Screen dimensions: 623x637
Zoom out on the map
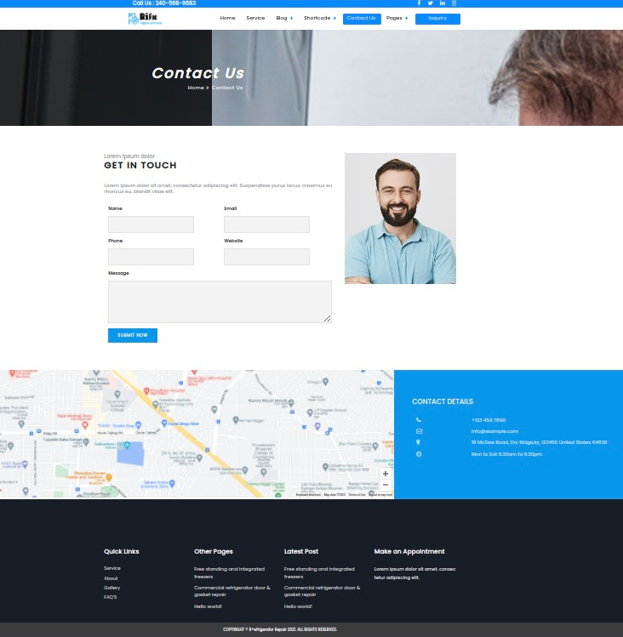click(385, 484)
